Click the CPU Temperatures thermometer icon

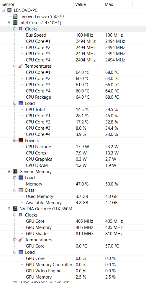21,66
